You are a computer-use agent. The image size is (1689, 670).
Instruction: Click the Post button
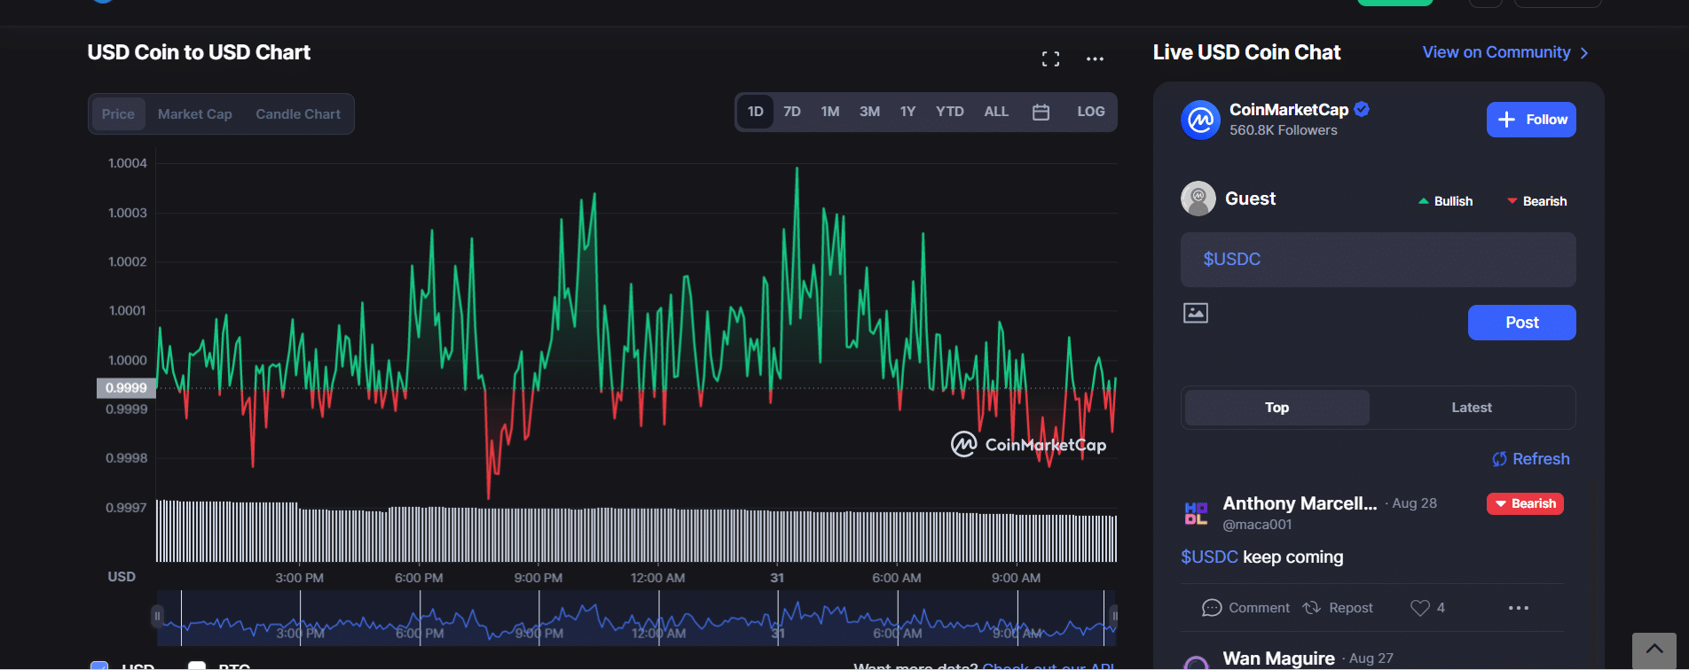click(x=1522, y=323)
